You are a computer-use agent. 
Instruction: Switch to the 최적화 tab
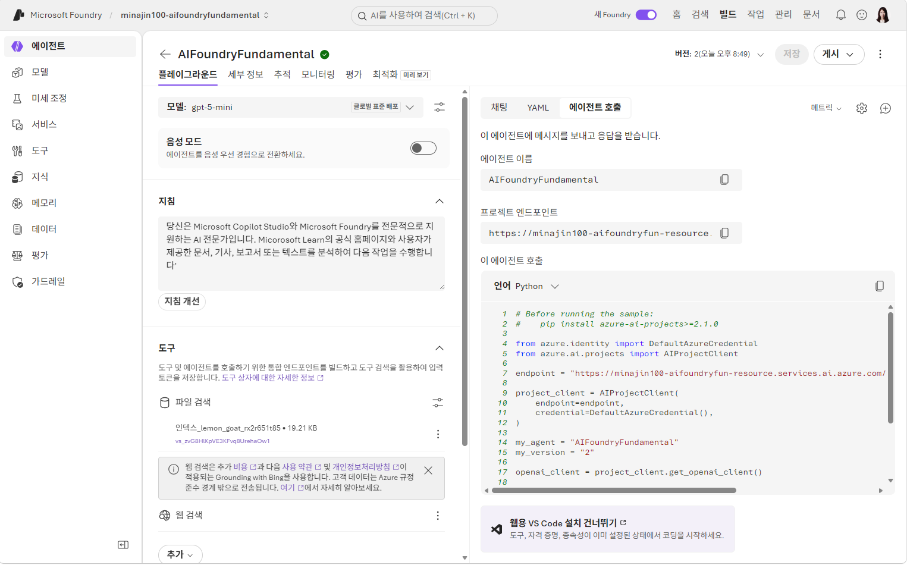click(x=385, y=74)
